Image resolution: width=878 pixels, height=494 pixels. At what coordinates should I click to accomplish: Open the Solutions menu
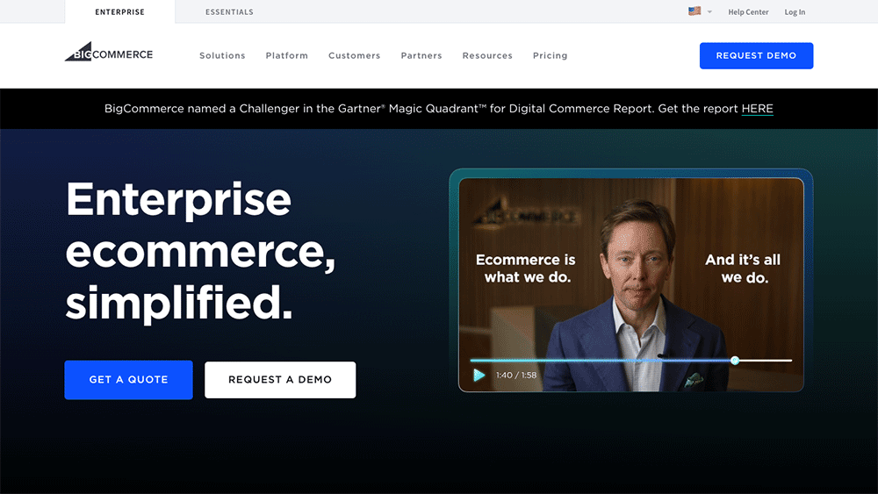222,55
